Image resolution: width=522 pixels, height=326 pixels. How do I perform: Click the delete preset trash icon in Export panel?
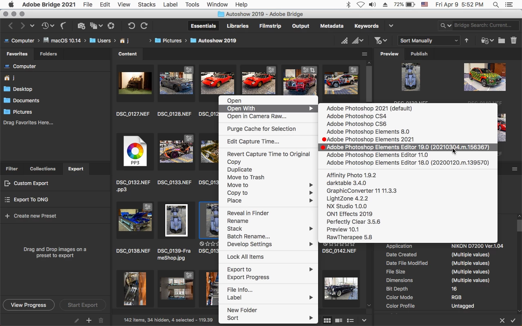(x=101, y=320)
